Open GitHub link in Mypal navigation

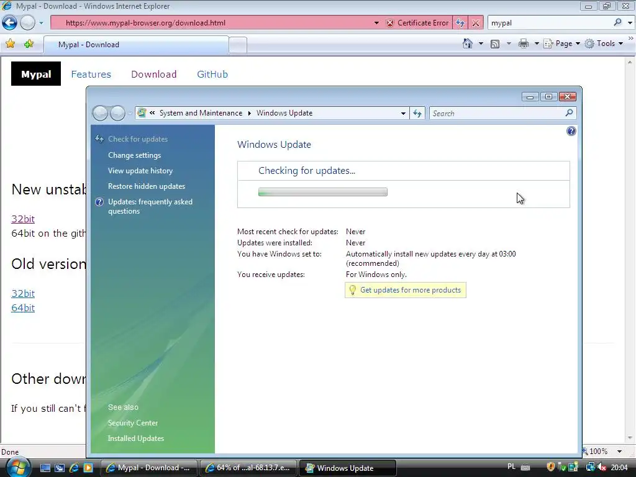tap(212, 75)
